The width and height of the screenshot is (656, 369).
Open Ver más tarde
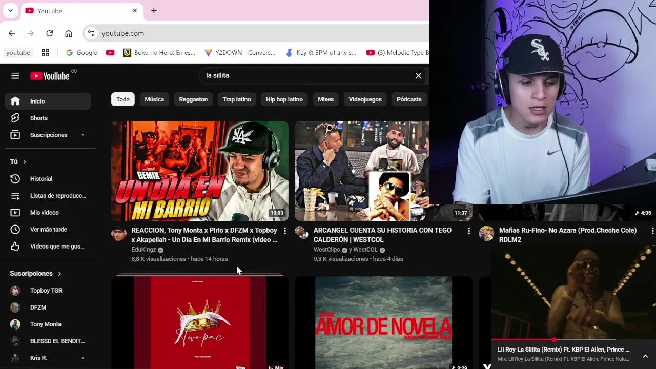[48, 229]
